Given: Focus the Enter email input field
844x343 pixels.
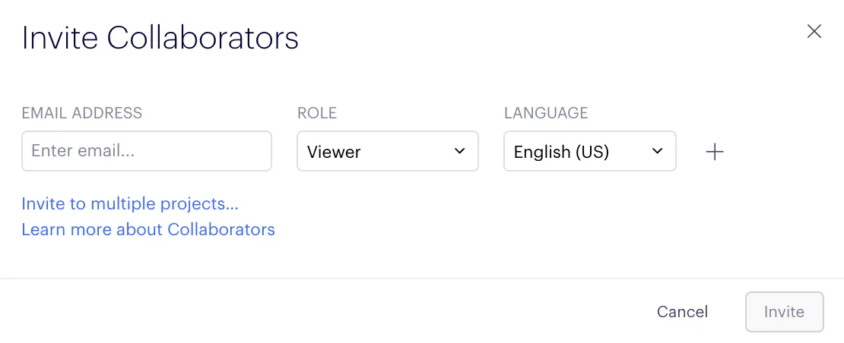Looking at the screenshot, I should click(x=147, y=151).
